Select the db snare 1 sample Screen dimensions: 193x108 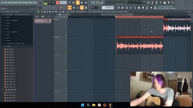[x=9, y=49]
